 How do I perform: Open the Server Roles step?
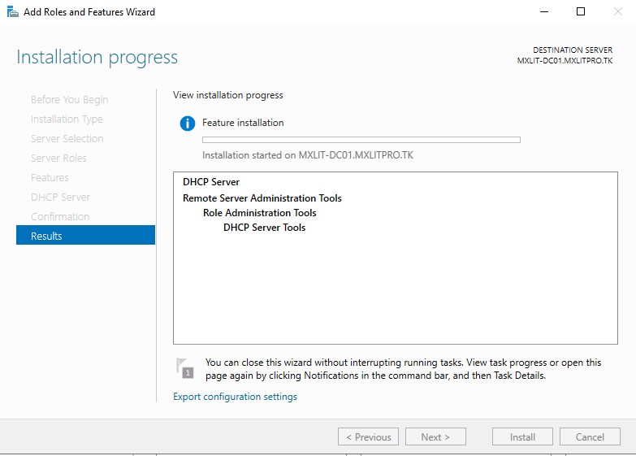pos(58,158)
